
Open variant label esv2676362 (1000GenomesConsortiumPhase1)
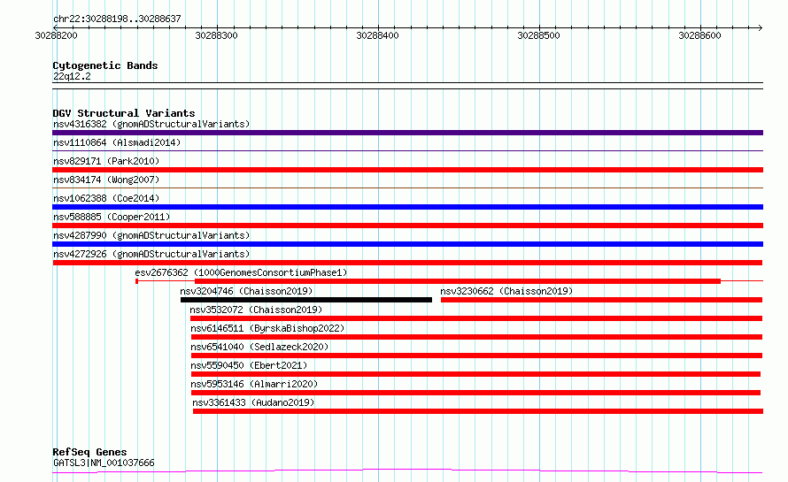[241, 272]
